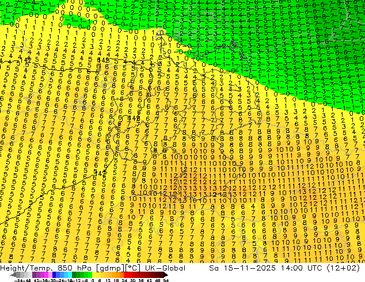Select the '[gdmp]' unit label

tap(111, 268)
